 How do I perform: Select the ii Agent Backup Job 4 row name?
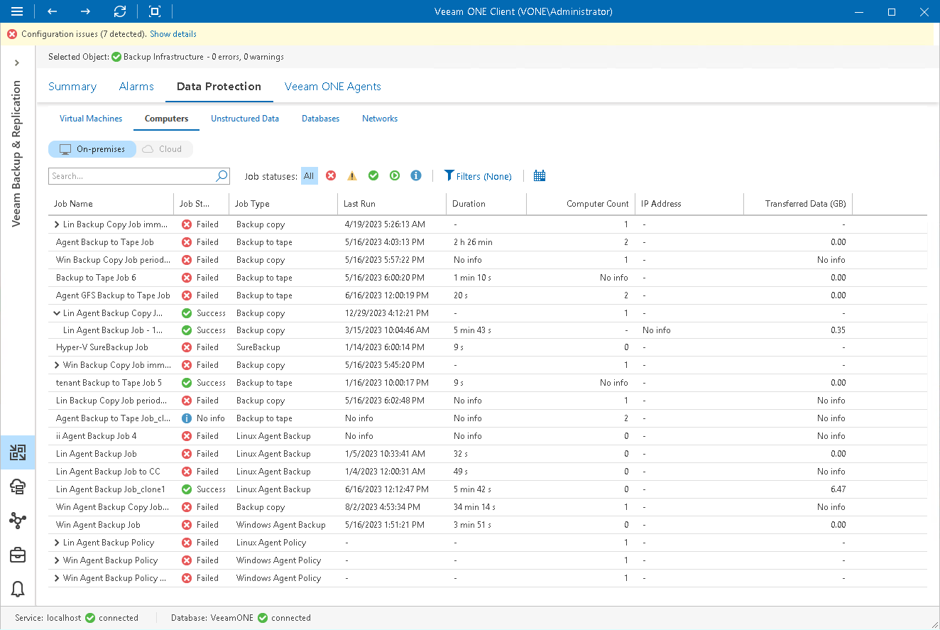click(97, 436)
